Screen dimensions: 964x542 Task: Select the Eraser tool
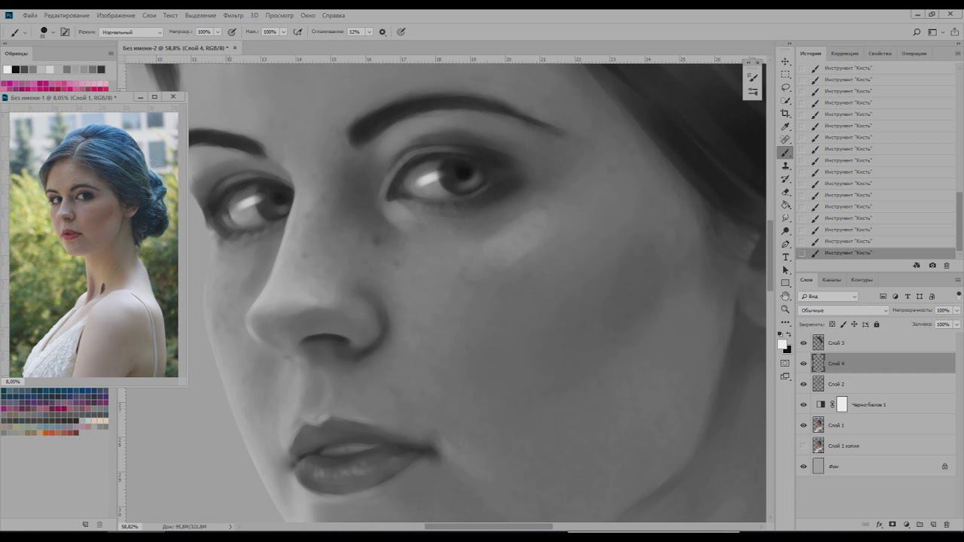coord(786,192)
